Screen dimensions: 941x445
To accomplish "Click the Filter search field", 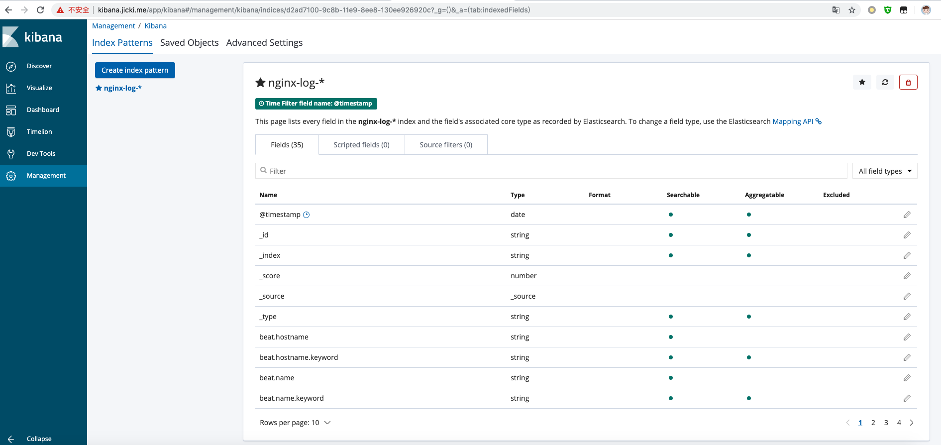I will 552,171.
